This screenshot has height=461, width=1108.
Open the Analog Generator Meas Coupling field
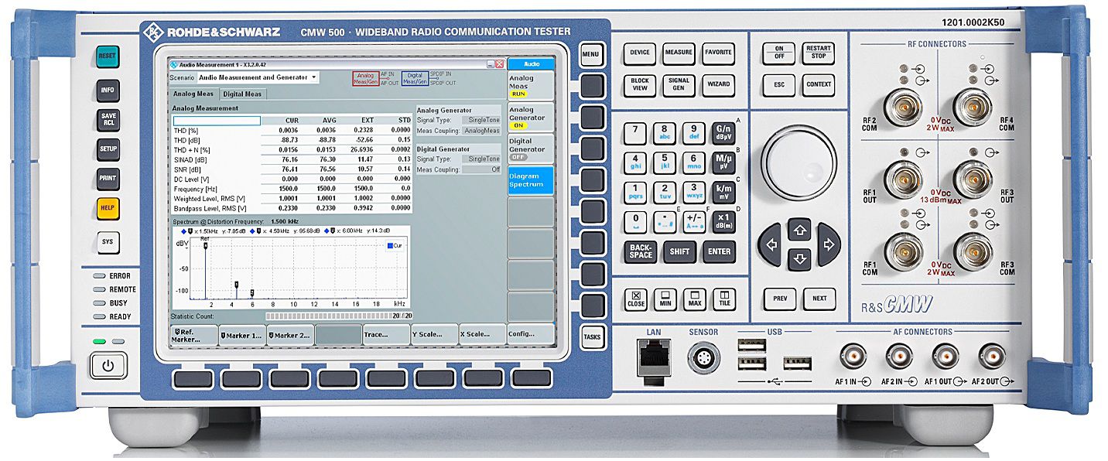(481, 131)
